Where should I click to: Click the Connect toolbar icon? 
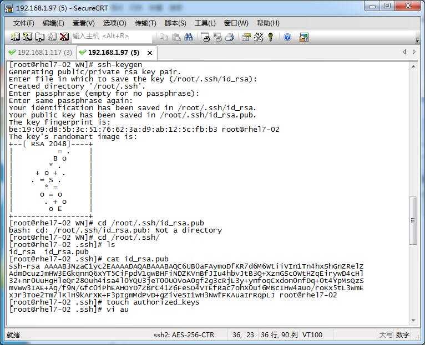point(15,37)
